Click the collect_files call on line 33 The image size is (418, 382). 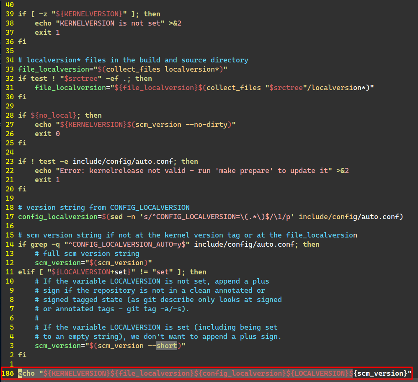139,69
